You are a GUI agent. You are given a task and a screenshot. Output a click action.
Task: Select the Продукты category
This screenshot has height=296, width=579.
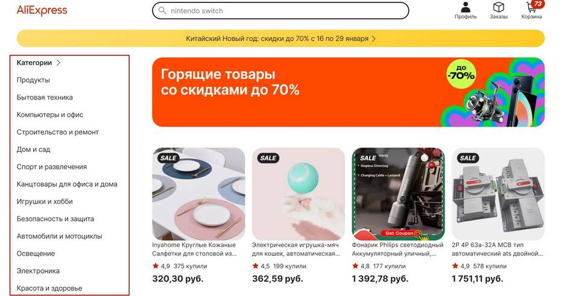coord(33,80)
